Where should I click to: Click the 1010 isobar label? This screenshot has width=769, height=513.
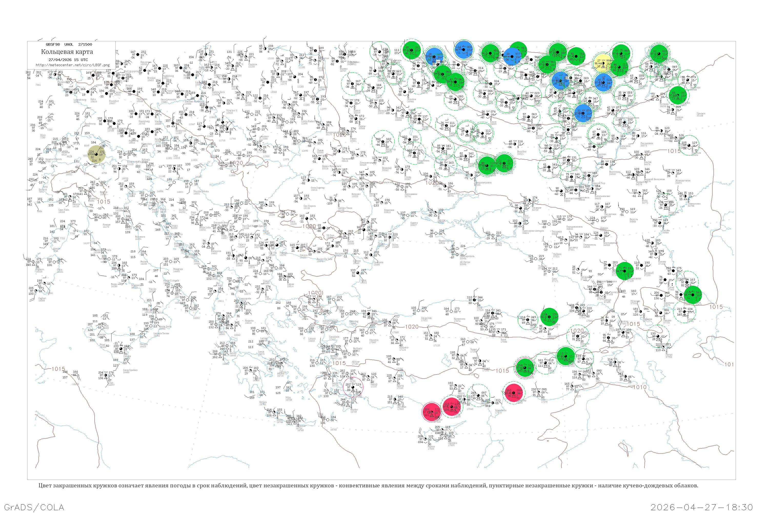(640, 387)
